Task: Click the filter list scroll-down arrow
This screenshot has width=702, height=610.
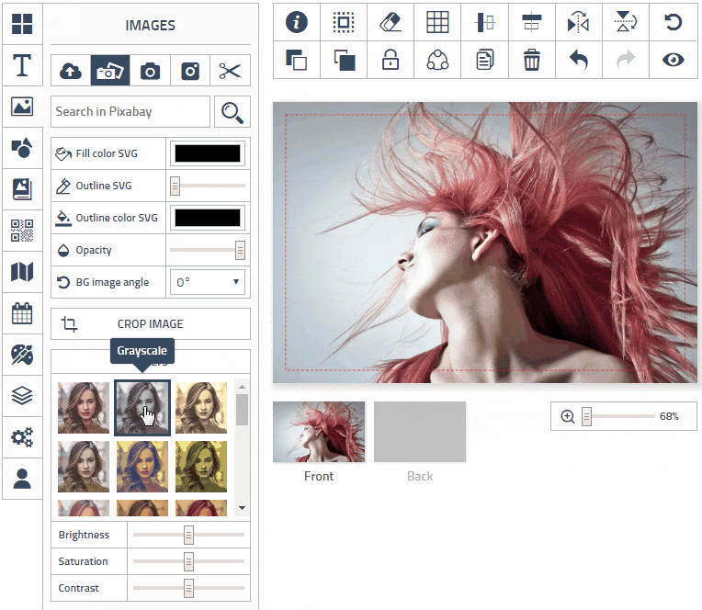Action: 242,508
